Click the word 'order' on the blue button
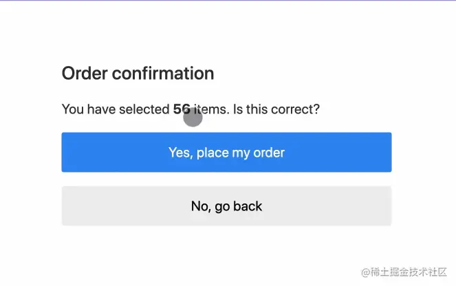Image resolution: width=456 pixels, height=286 pixels. pos(269,153)
